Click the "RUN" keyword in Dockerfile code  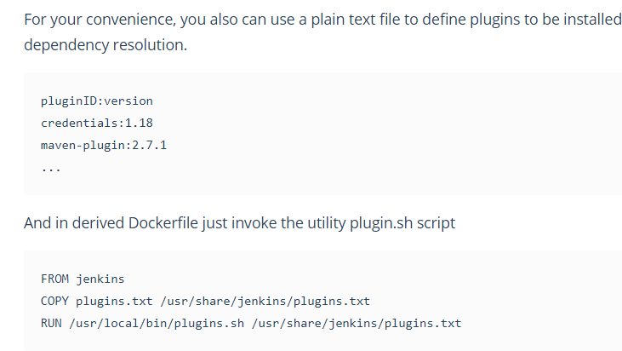pyautogui.click(x=51, y=324)
